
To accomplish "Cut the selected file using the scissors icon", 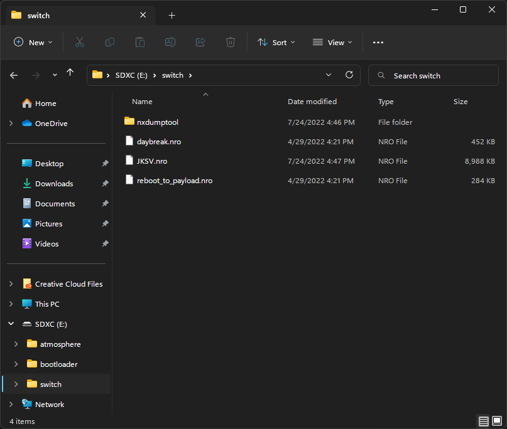I will (x=79, y=42).
